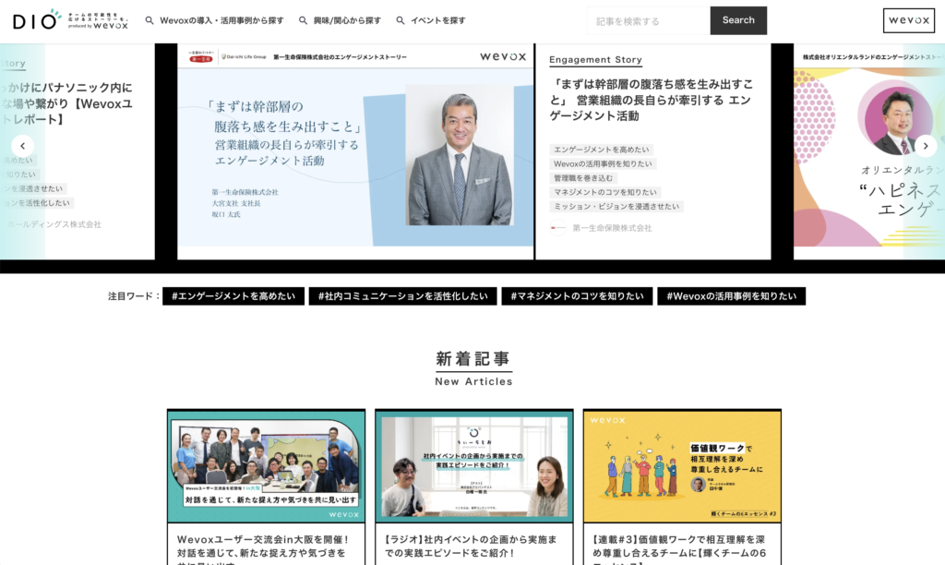This screenshot has width=945, height=565.
Task: Click the Search button
Action: coord(738,20)
